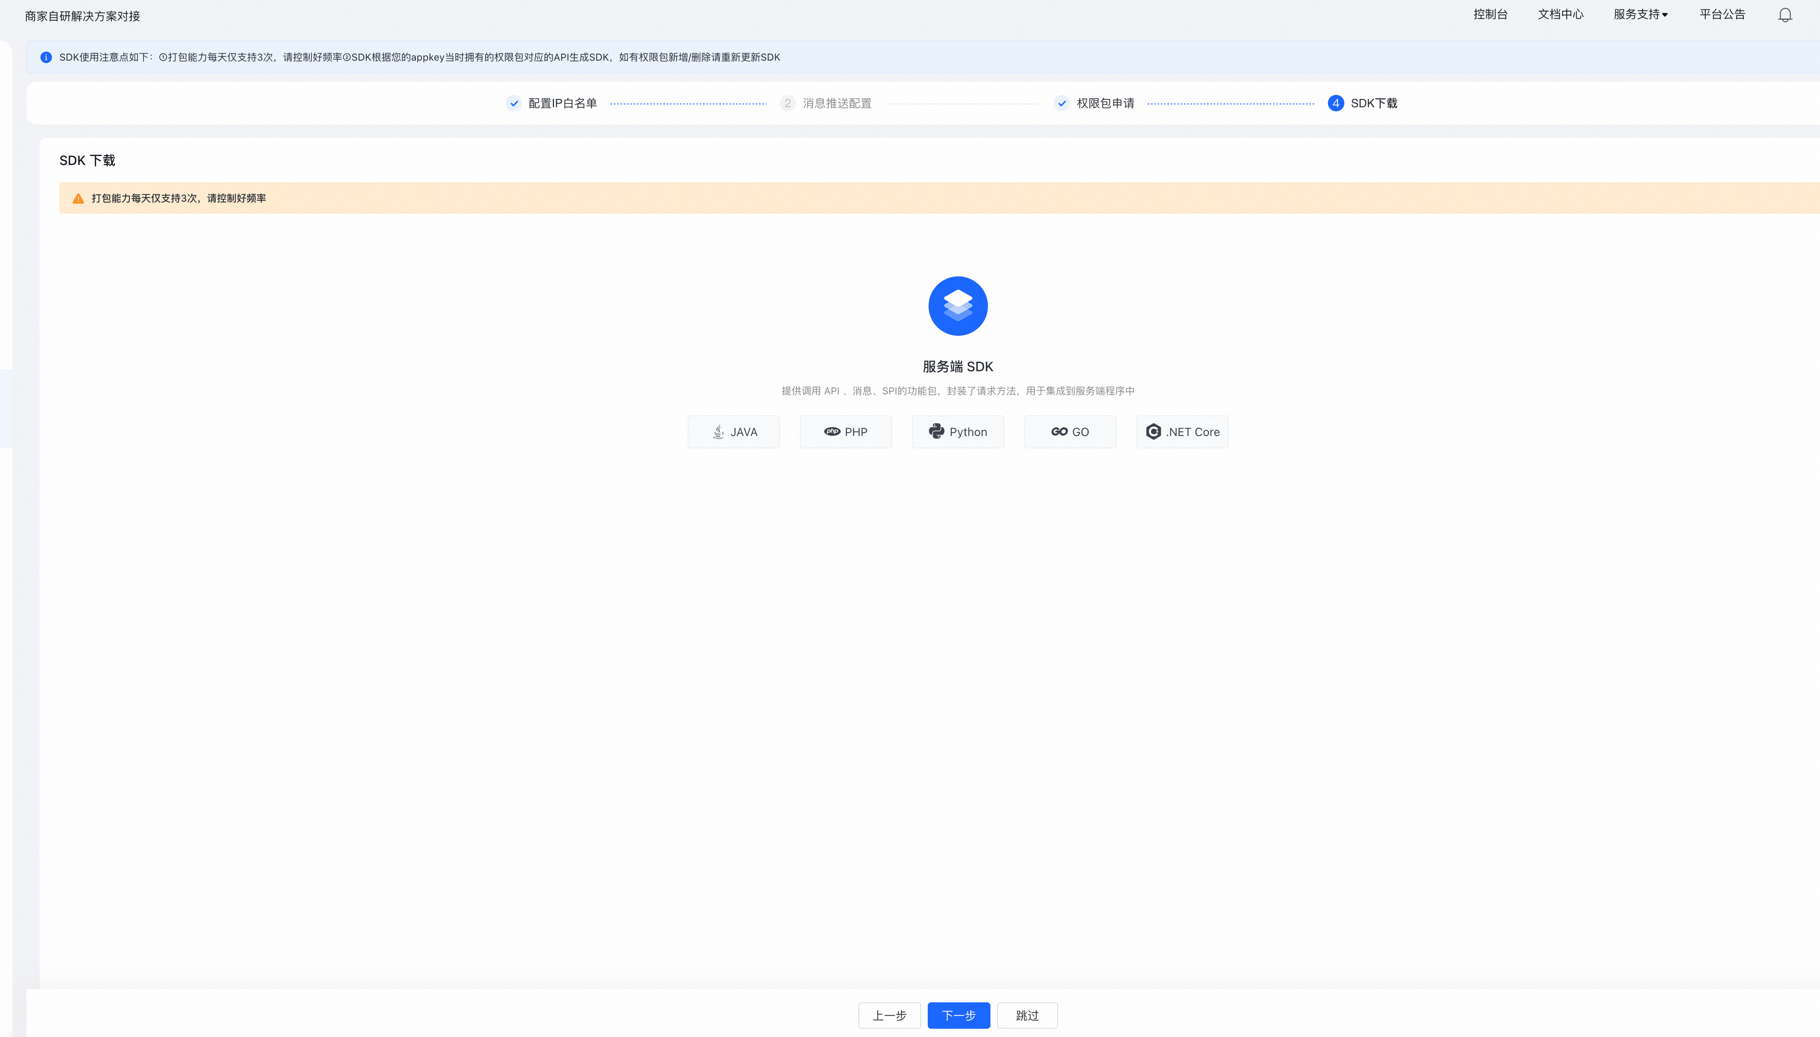Click the SDK 下载 section heading
1820x1037 pixels.
(87, 160)
